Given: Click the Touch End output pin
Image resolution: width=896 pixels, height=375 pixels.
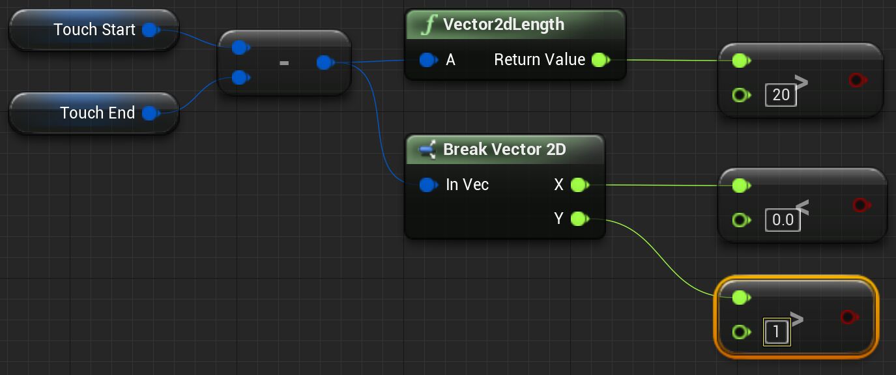Looking at the screenshot, I should (150, 113).
